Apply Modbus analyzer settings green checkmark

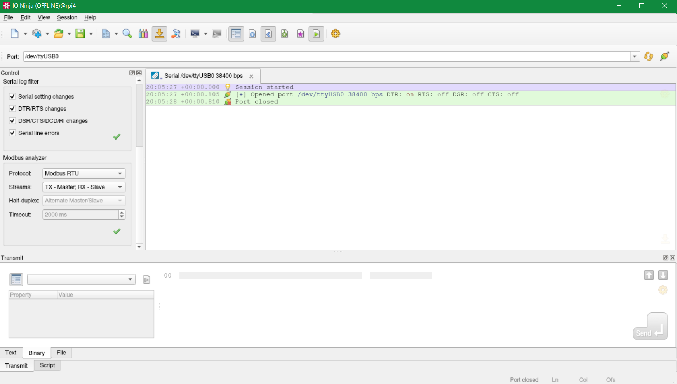tap(117, 231)
